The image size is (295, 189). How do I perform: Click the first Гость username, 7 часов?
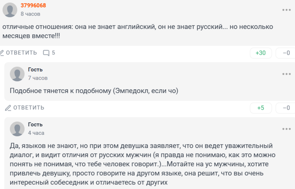[35, 70]
